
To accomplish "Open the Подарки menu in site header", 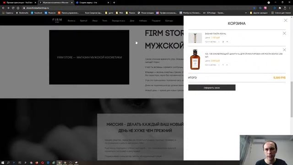I will [x=156, y=21].
